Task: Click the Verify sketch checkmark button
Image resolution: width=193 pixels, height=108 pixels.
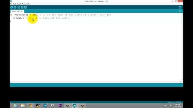Action: (11, 7)
